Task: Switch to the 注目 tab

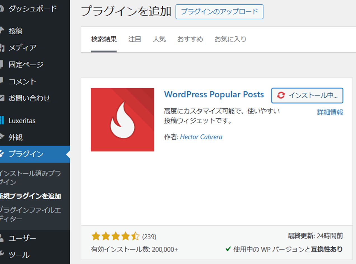Action: (x=135, y=39)
